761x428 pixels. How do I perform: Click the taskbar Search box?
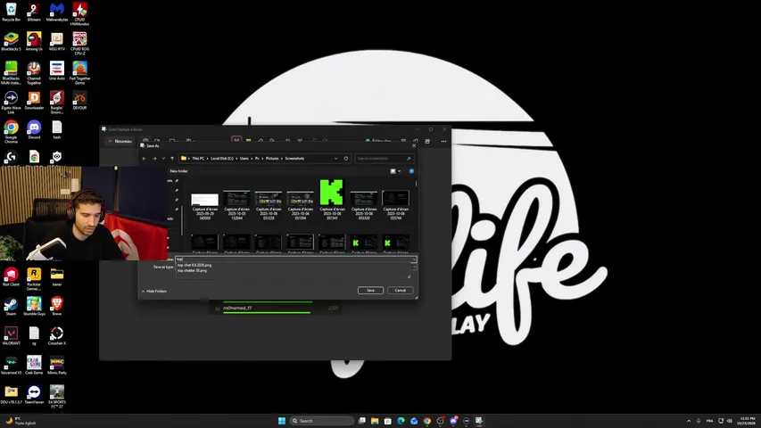[322, 421]
